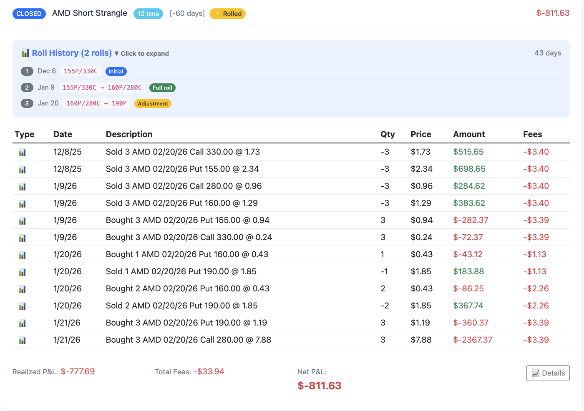Viewport: 584px width, 411px height.
Task: Click chart icon in 12/8/25 Put 155.00 row
Action: tap(22, 170)
